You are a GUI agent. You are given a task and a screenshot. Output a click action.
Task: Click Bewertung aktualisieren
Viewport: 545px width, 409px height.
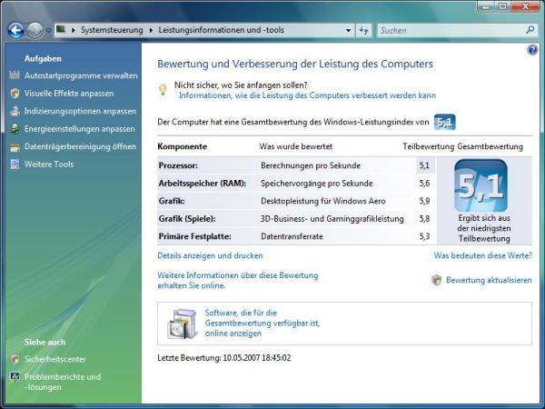tap(489, 280)
